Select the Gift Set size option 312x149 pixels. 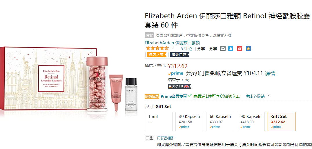(282, 121)
